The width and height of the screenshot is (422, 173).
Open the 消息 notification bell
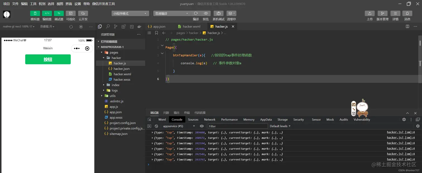407,13
